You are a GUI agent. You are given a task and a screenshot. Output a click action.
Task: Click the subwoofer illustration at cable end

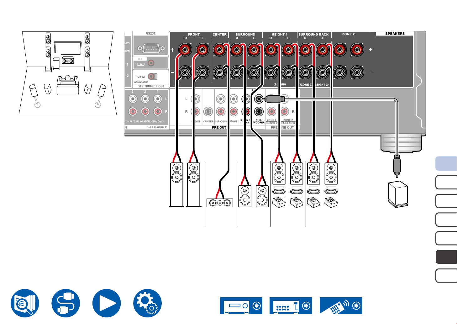398,194
